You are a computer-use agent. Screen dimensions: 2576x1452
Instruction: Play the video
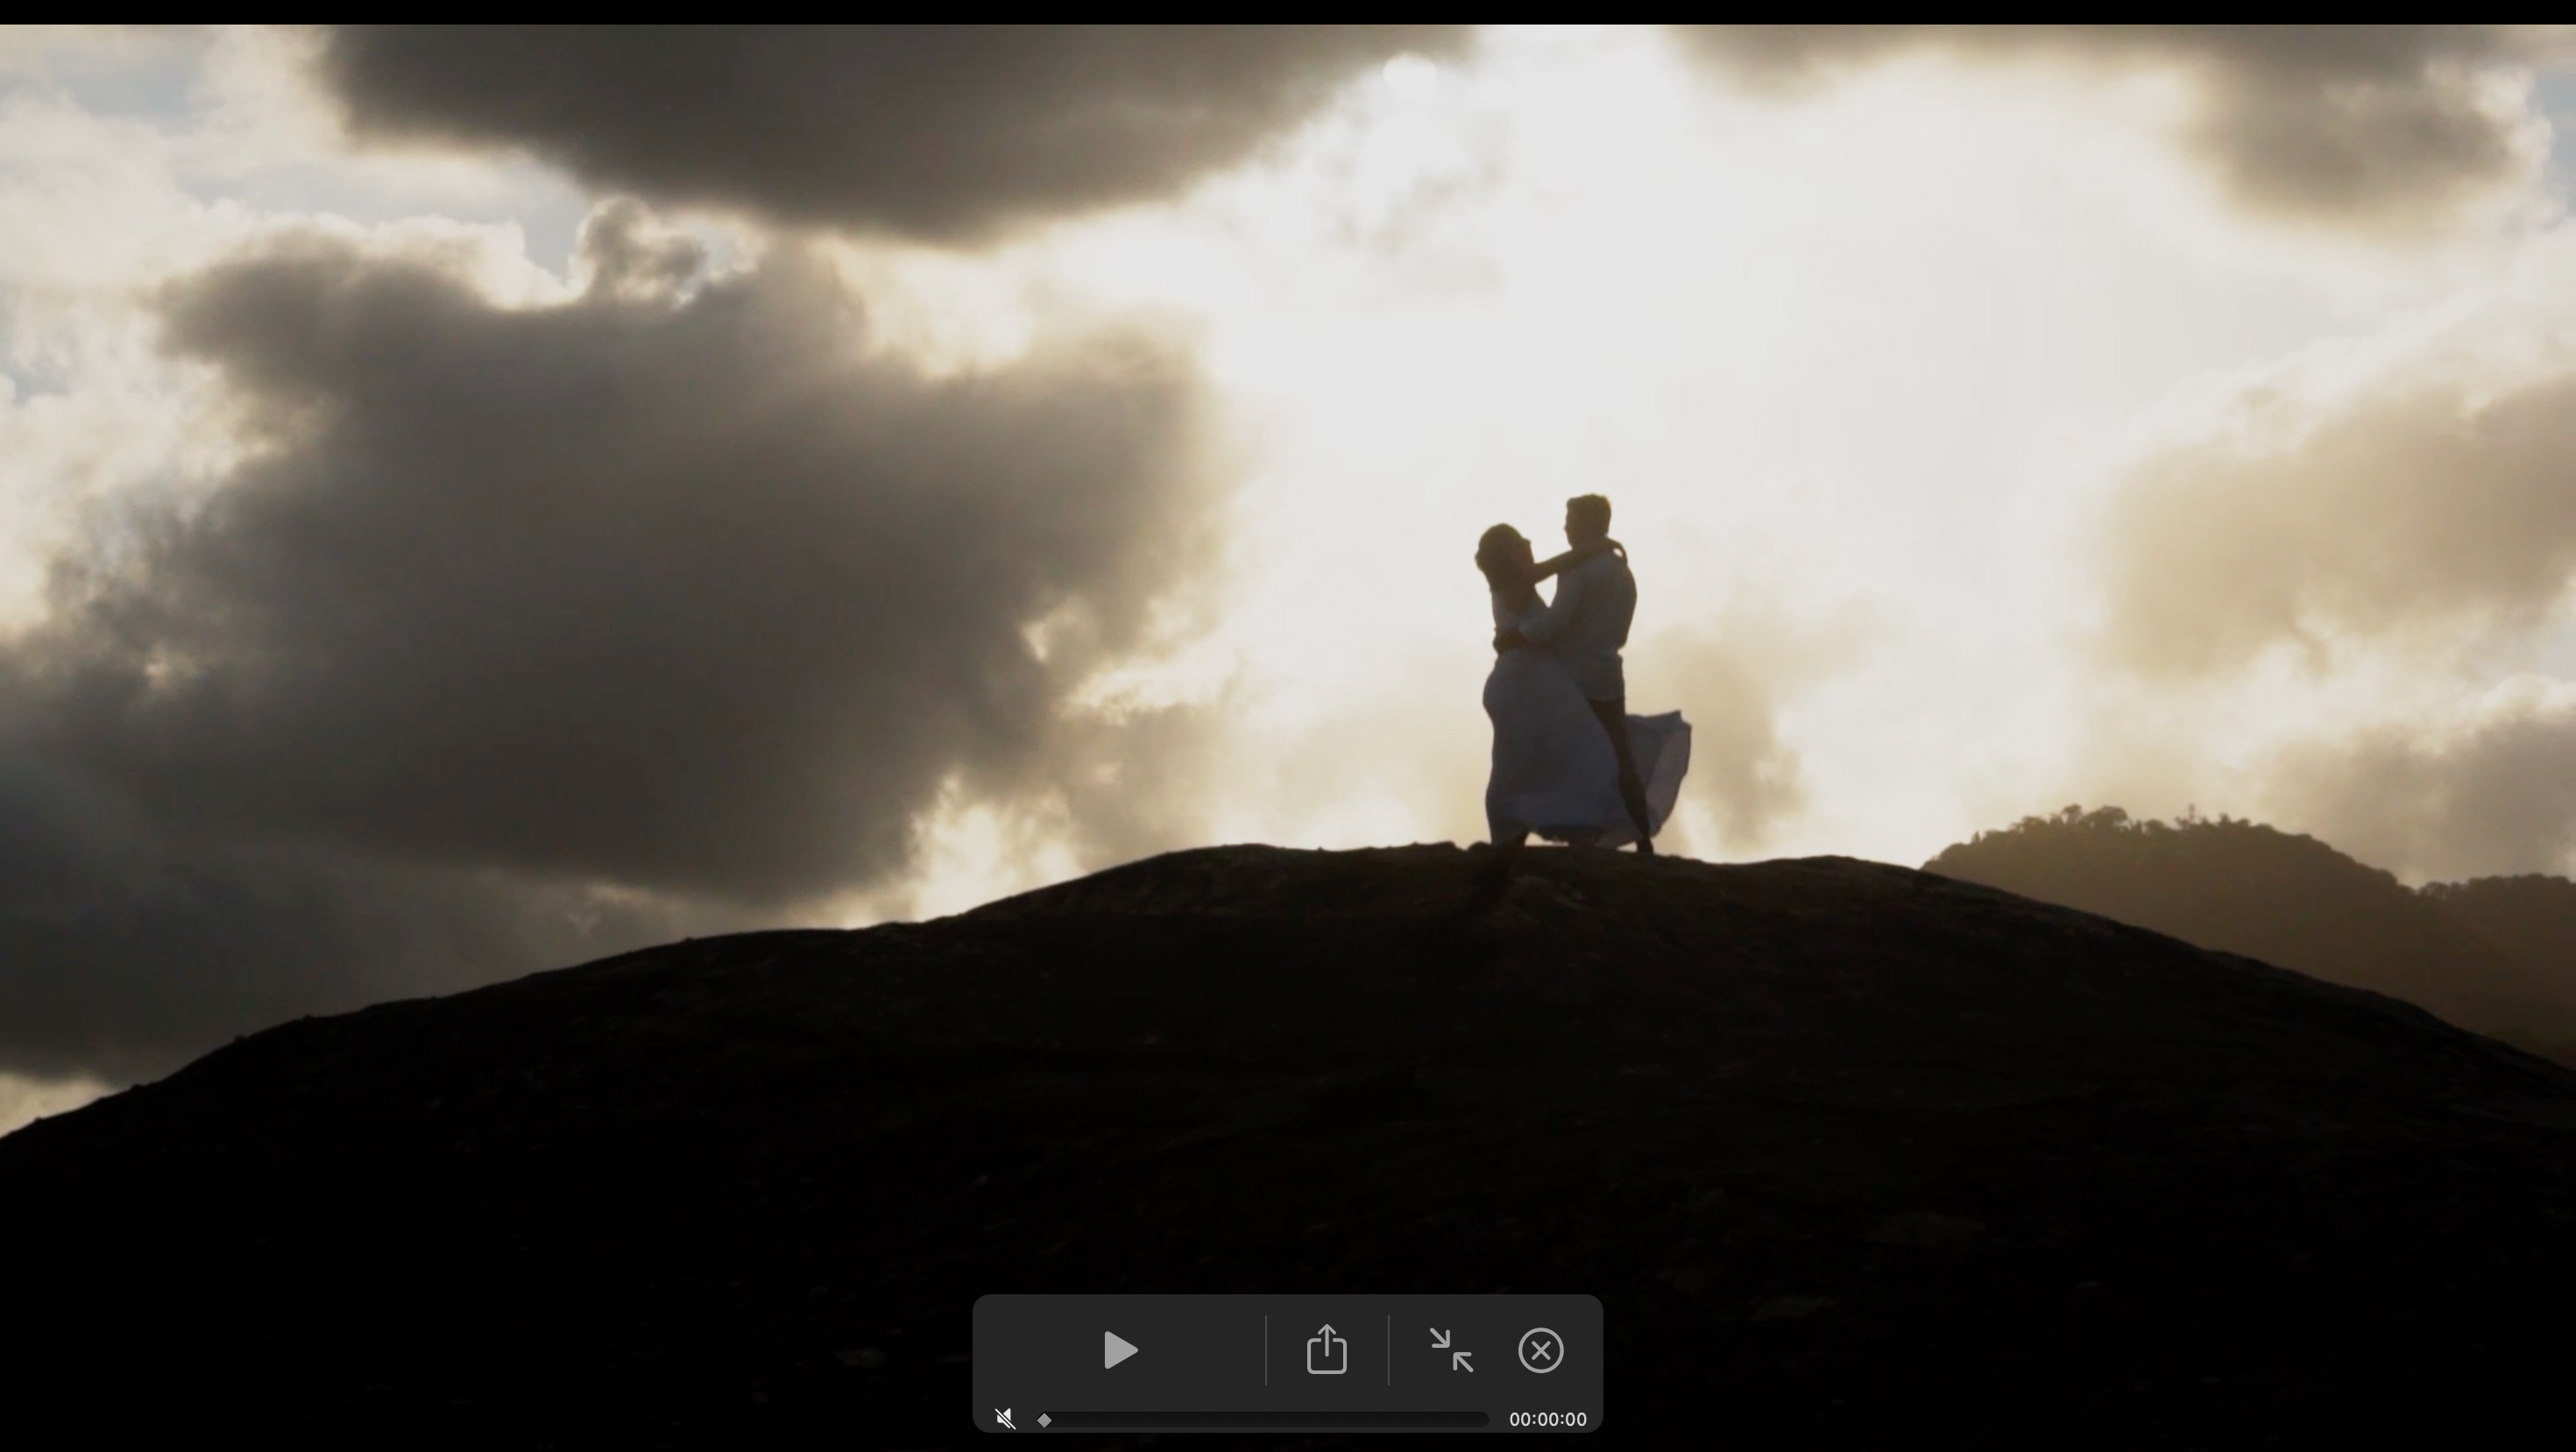pyautogui.click(x=1120, y=1350)
